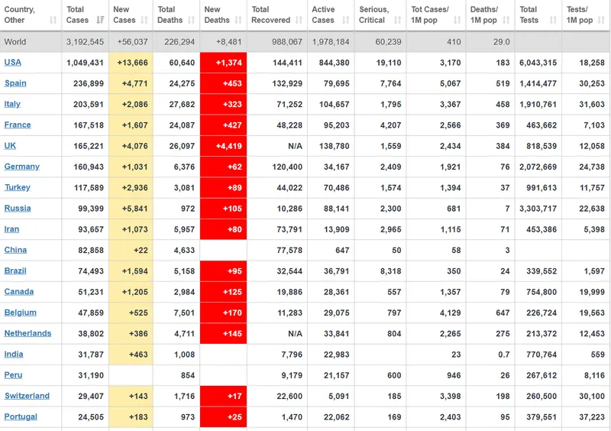The image size is (611, 431).
Task: Click sort arrows icon in Tot Cases/1M pop header
Action: 456,20
